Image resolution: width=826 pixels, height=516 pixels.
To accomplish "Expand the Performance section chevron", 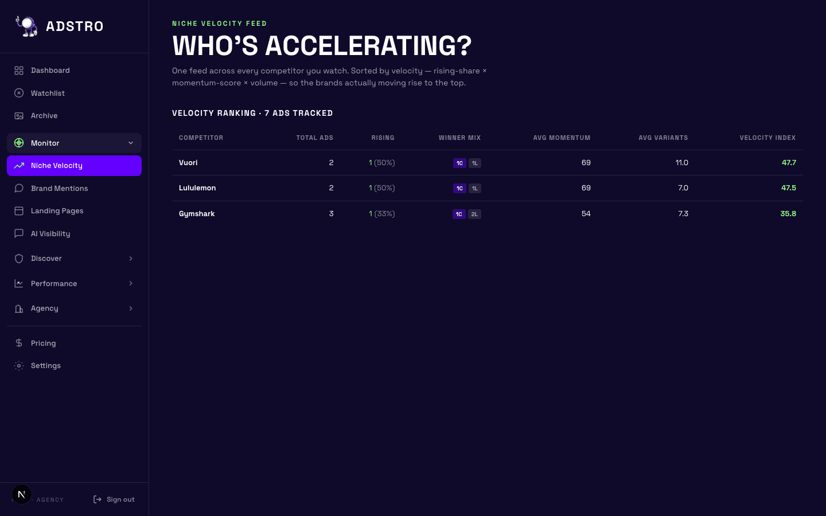I will click(131, 284).
